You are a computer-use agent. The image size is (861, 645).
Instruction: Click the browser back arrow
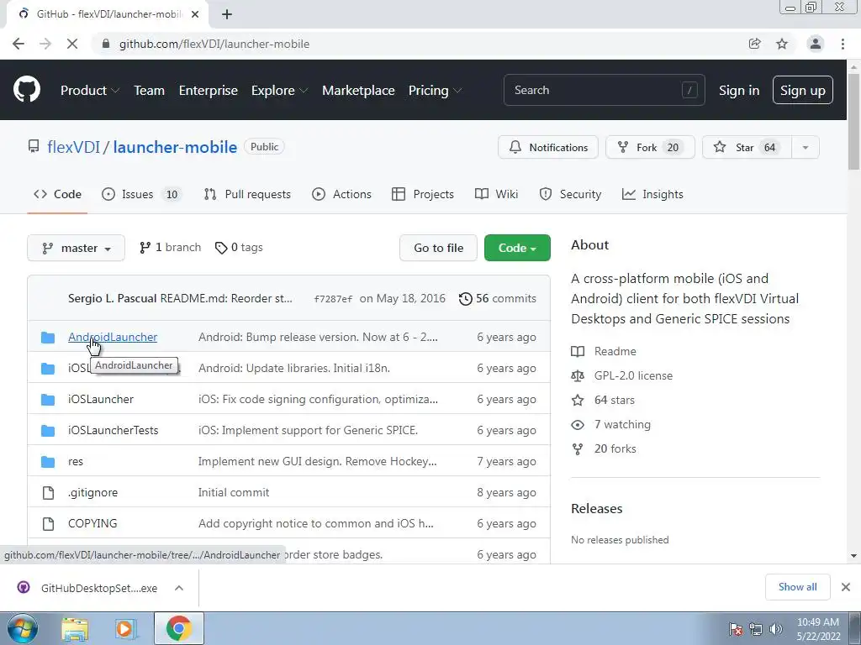pyautogui.click(x=18, y=44)
